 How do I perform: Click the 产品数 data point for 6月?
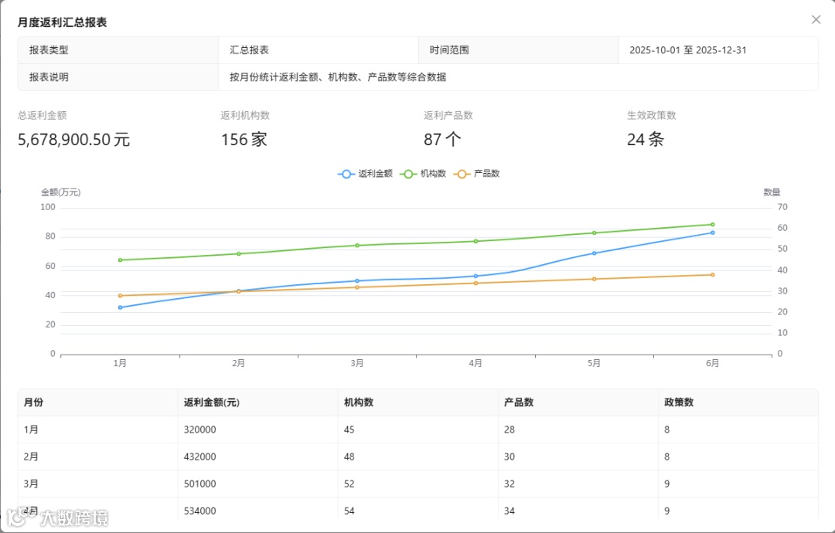(713, 275)
